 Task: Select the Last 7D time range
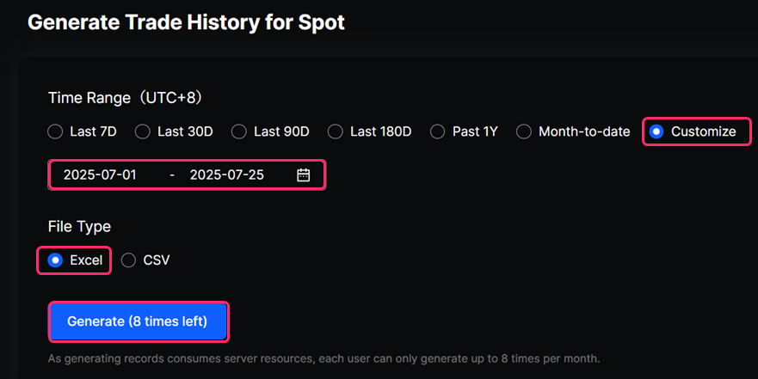(x=83, y=131)
